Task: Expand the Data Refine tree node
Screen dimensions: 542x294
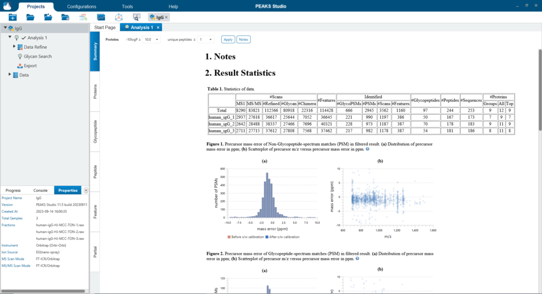Action: pos(14,47)
